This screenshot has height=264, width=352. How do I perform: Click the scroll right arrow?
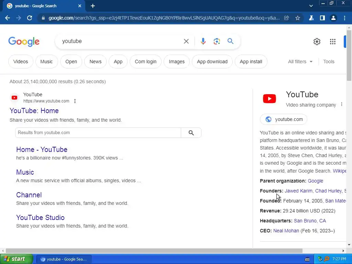click(x=343, y=251)
